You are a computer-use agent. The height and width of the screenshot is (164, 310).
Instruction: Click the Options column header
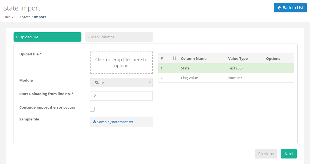[273, 58]
